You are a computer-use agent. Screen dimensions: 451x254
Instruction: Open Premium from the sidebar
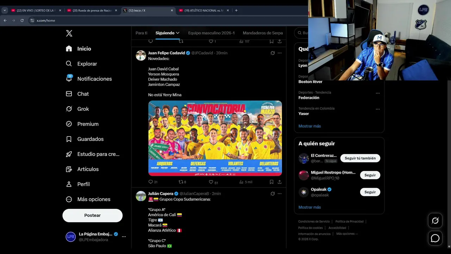click(82, 124)
